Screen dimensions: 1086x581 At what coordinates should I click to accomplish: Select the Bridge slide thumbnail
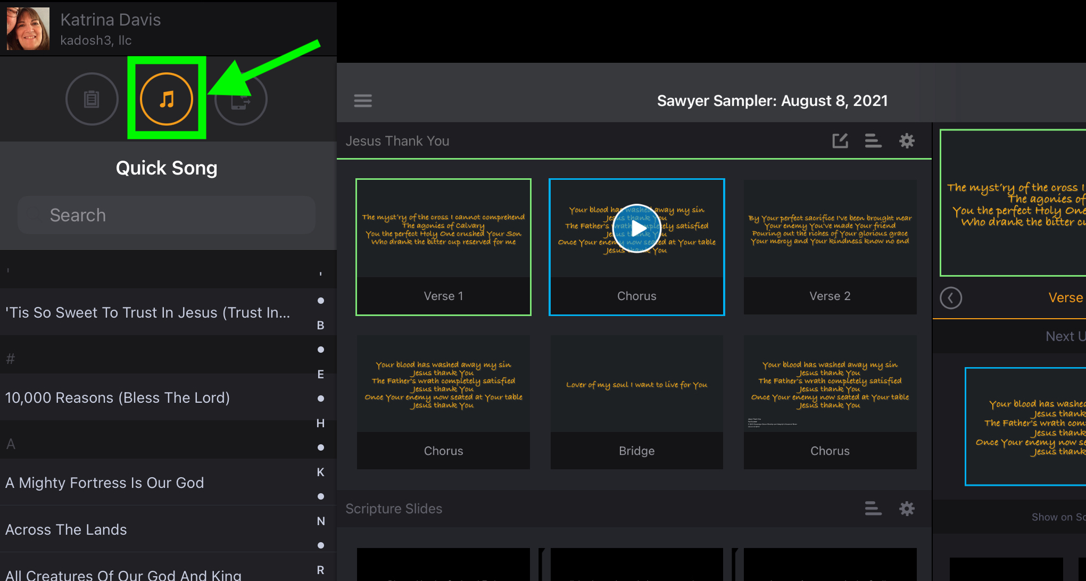637,402
